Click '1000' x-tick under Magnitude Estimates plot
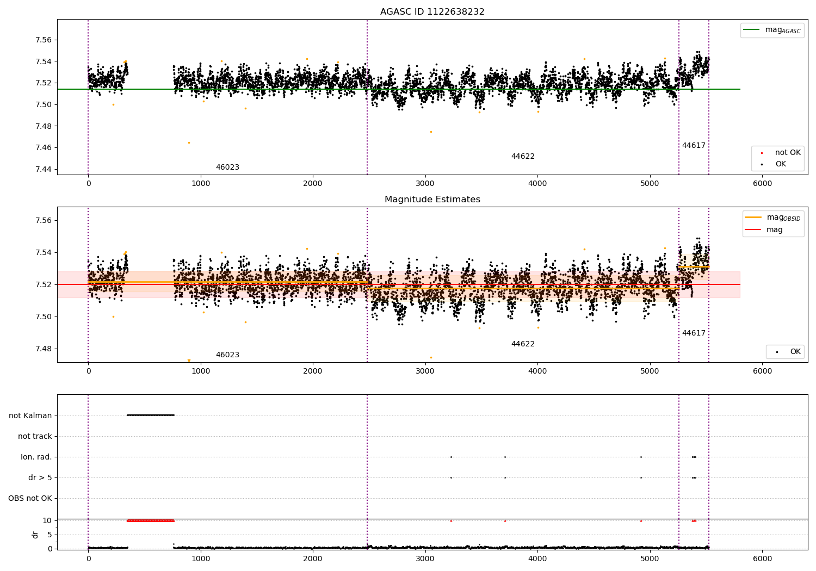The image size is (816, 571). coord(201,371)
